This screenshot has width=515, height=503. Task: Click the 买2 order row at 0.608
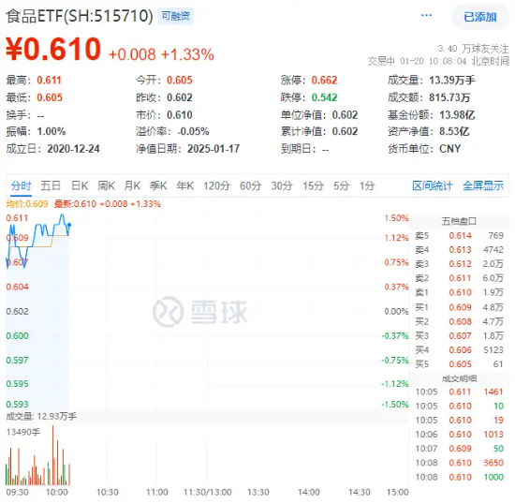pyautogui.click(x=459, y=321)
